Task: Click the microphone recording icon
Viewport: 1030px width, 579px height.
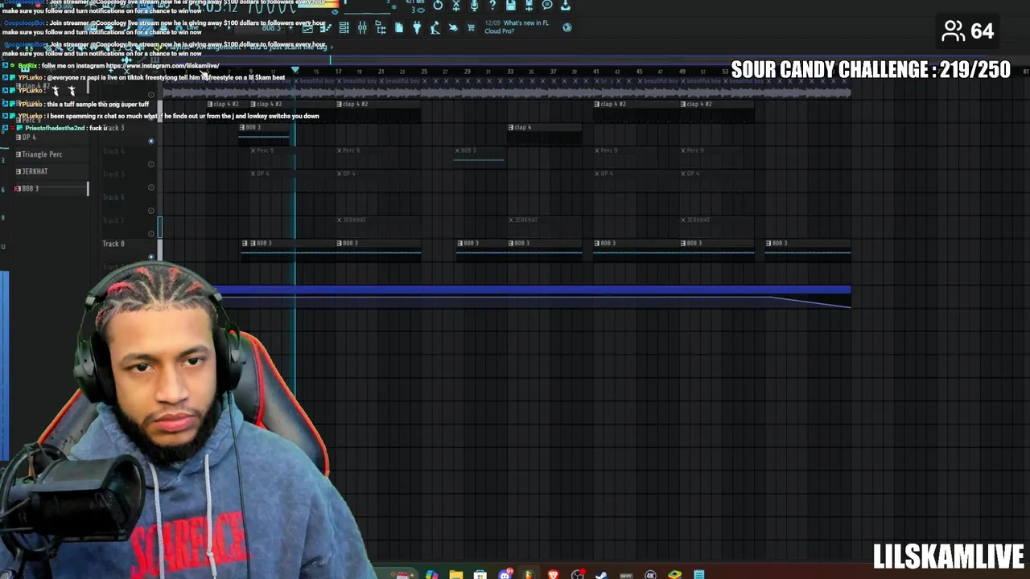Action: click(x=474, y=5)
